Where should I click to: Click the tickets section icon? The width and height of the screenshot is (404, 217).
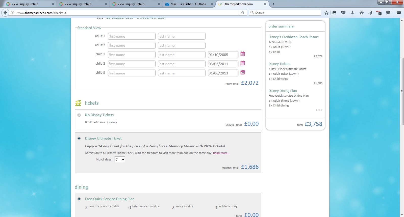[78, 103]
